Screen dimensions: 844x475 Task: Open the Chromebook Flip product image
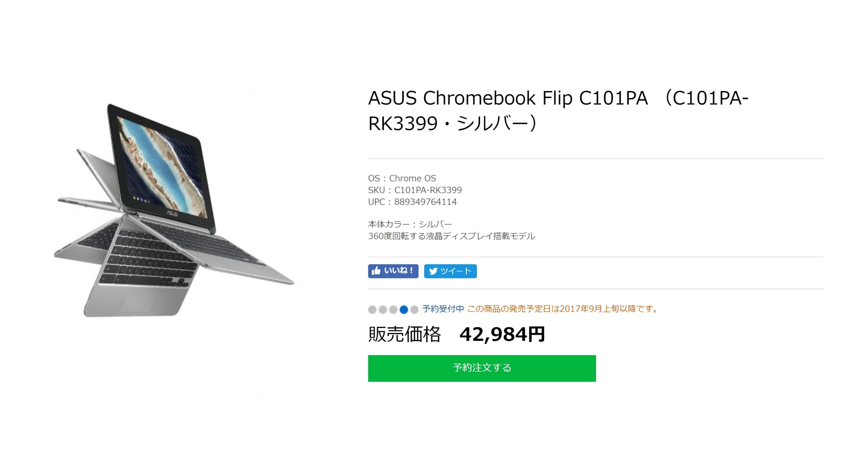(174, 210)
